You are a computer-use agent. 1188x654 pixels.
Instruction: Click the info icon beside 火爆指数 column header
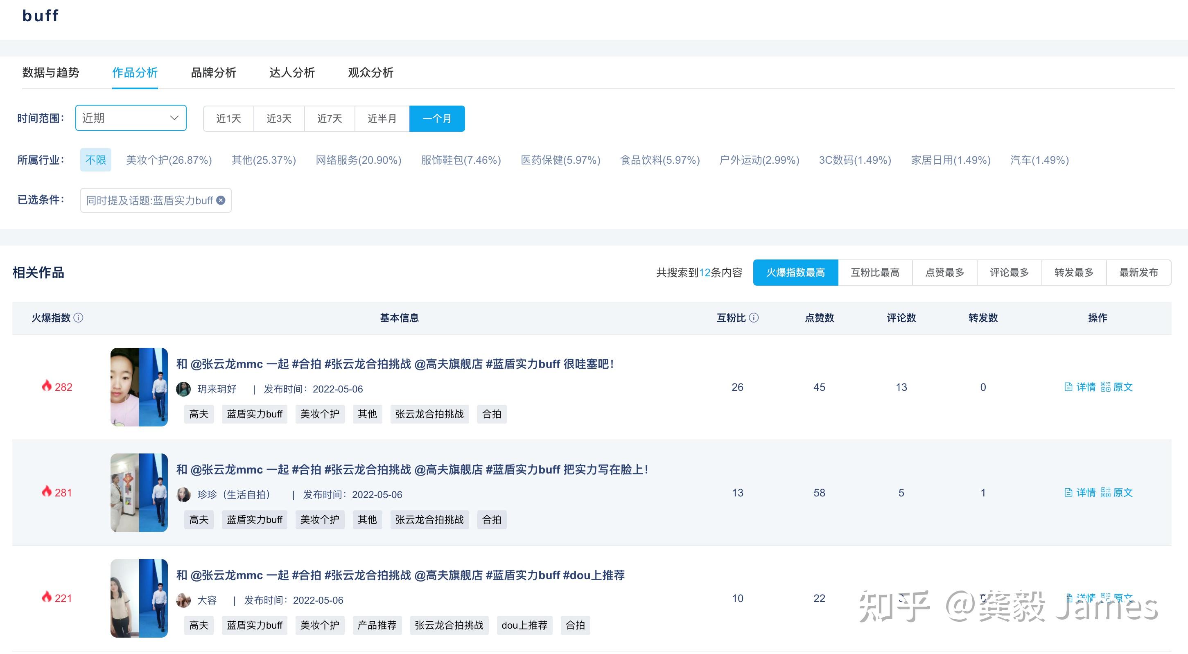click(79, 318)
